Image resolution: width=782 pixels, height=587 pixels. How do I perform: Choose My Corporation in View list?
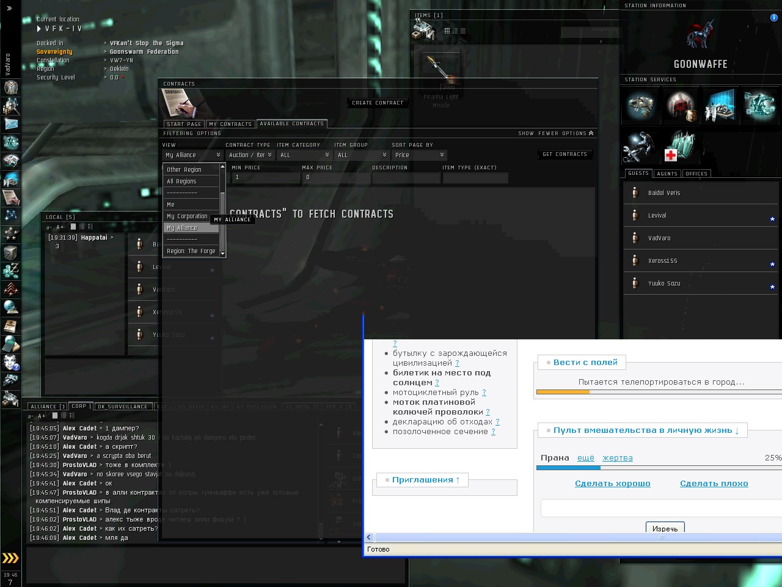pyautogui.click(x=191, y=216)
